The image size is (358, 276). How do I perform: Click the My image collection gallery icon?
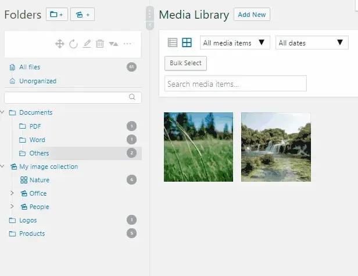pyautogui.click(x=14, y=167)
